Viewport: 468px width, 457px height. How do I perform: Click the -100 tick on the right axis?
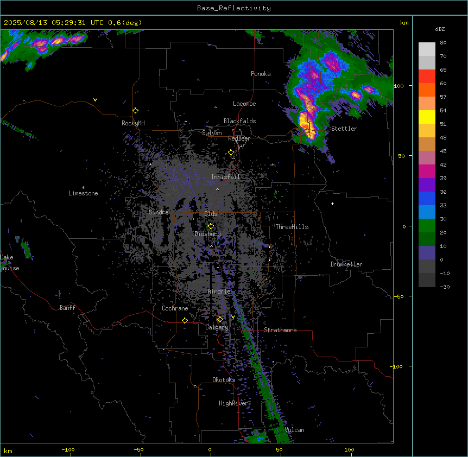397,366
